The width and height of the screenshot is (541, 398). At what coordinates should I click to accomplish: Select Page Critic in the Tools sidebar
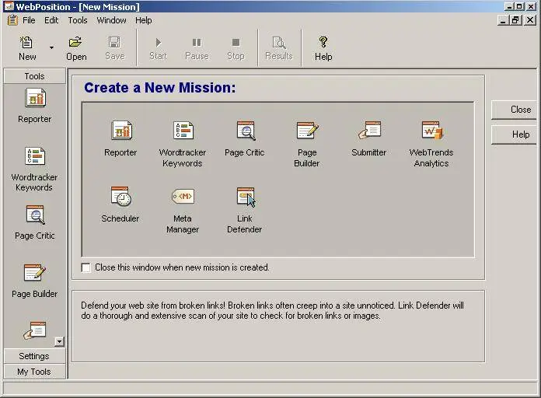[35, 222]
